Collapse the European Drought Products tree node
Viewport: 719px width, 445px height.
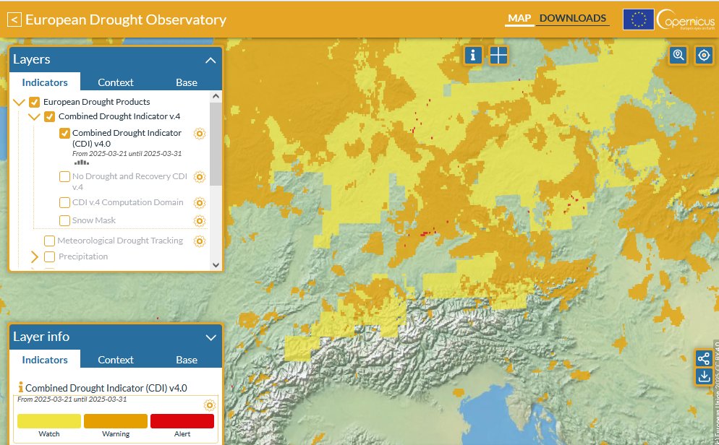19,102
